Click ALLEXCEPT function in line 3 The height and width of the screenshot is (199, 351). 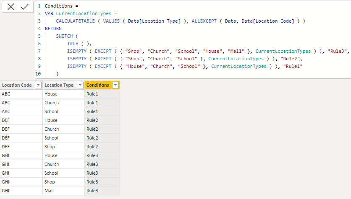(x=204, y=21)
